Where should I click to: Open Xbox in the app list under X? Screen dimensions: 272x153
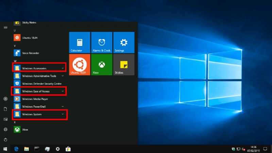click(x=40, y=130)
